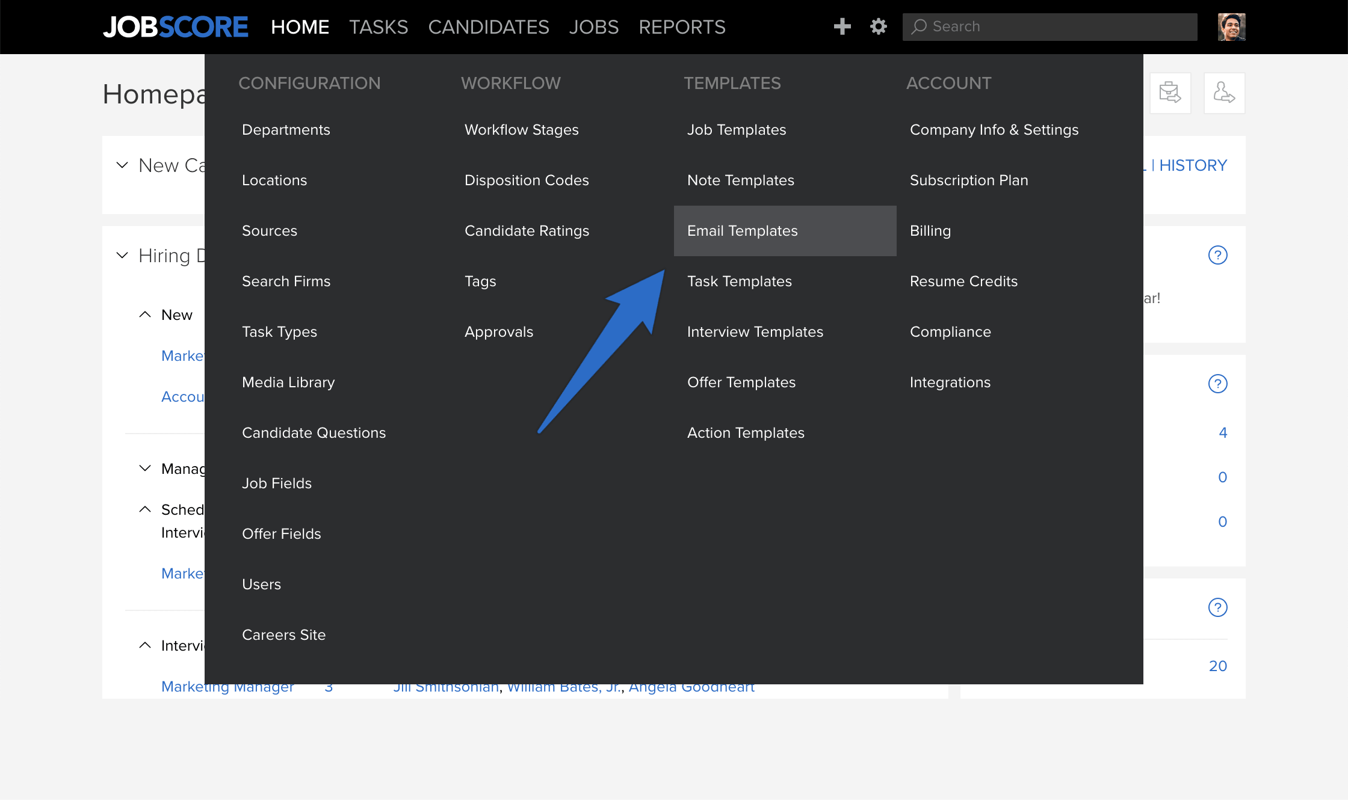The image size is (1348, 801).
Task: Select Job Fields
Action: click(x=277, y=483)
